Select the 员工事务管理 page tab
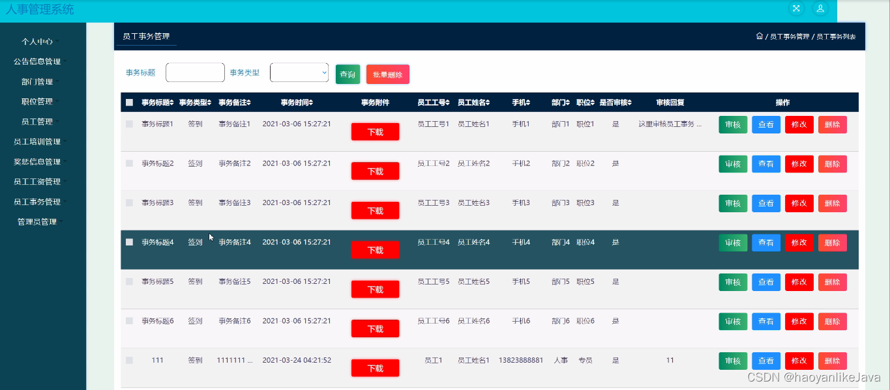This screenshot has width=890, height=390. click(146, 36)
